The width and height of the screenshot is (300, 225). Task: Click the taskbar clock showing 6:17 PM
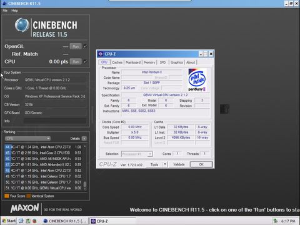click(288, 221)
